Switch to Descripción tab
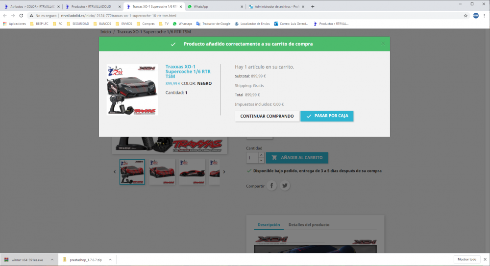490x266 pixels. [269, 225]
